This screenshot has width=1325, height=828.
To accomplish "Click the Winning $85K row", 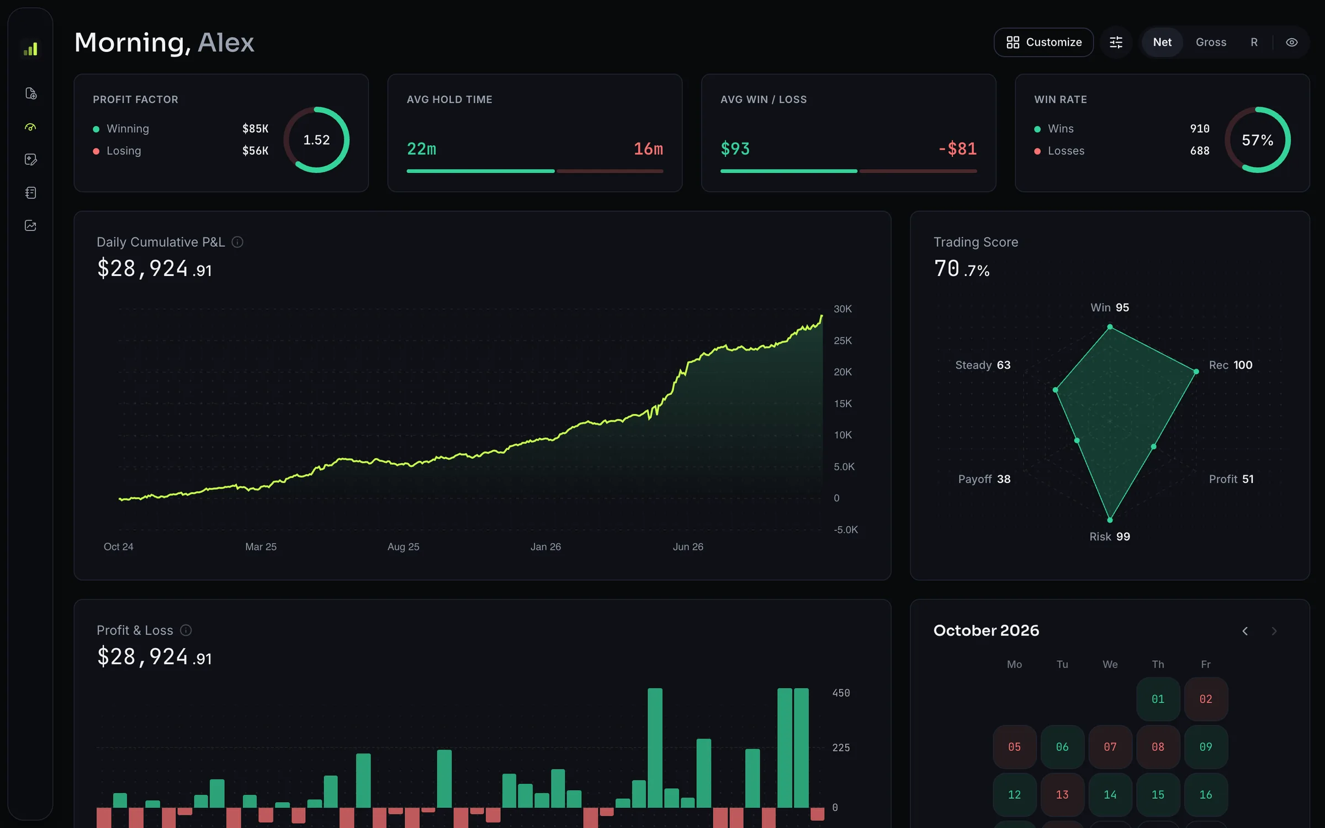I will click(181, 129).
